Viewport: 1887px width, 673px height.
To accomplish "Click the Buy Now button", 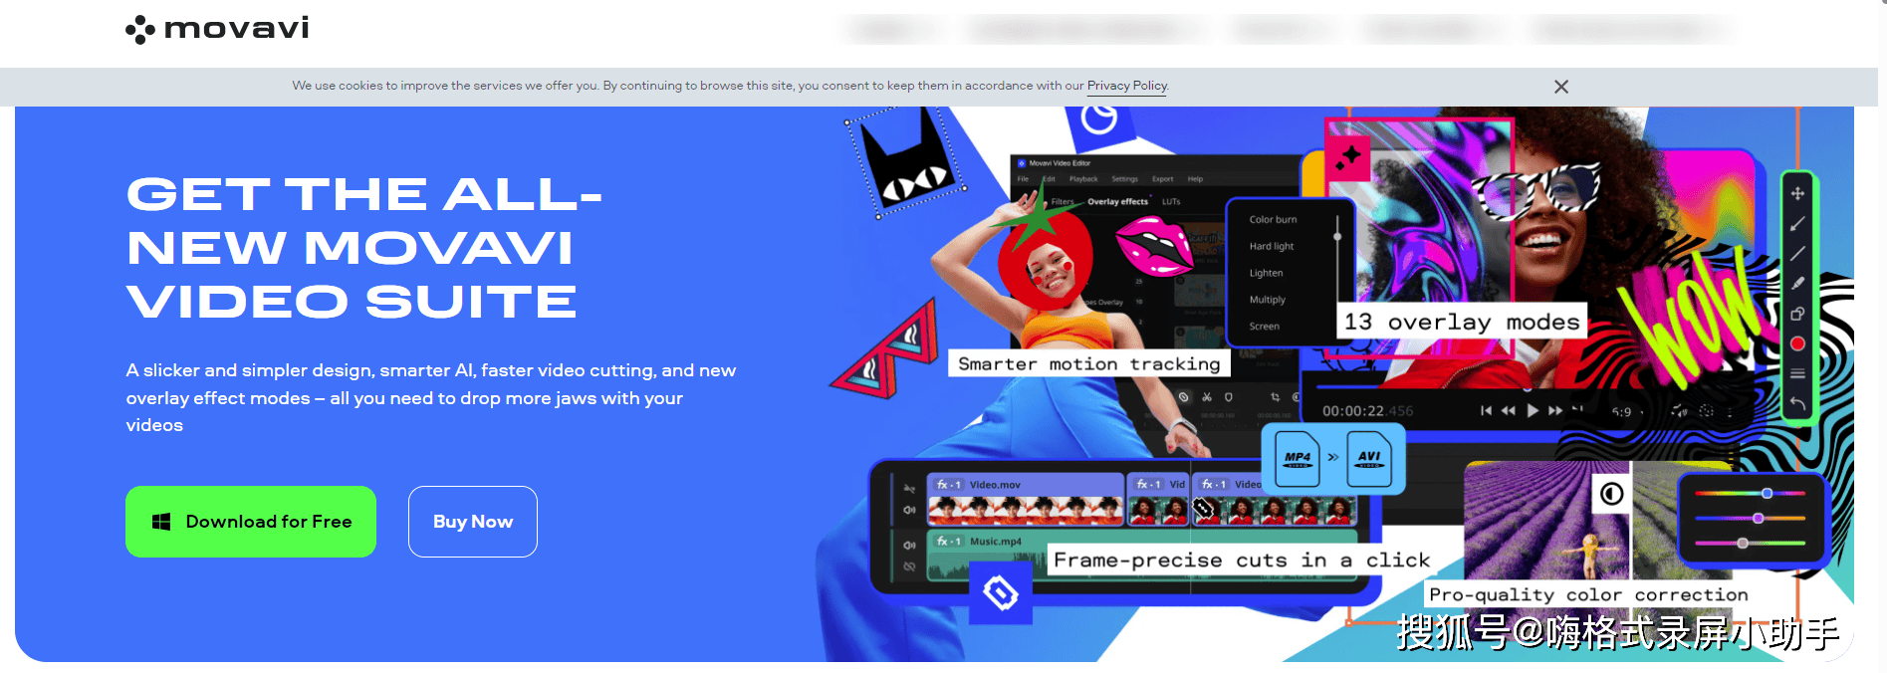I will [x=473, y=522].
